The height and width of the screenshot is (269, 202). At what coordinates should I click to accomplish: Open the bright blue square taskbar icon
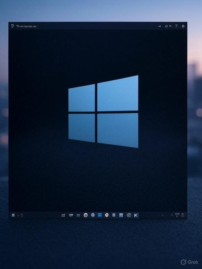[x=100, y=215]
